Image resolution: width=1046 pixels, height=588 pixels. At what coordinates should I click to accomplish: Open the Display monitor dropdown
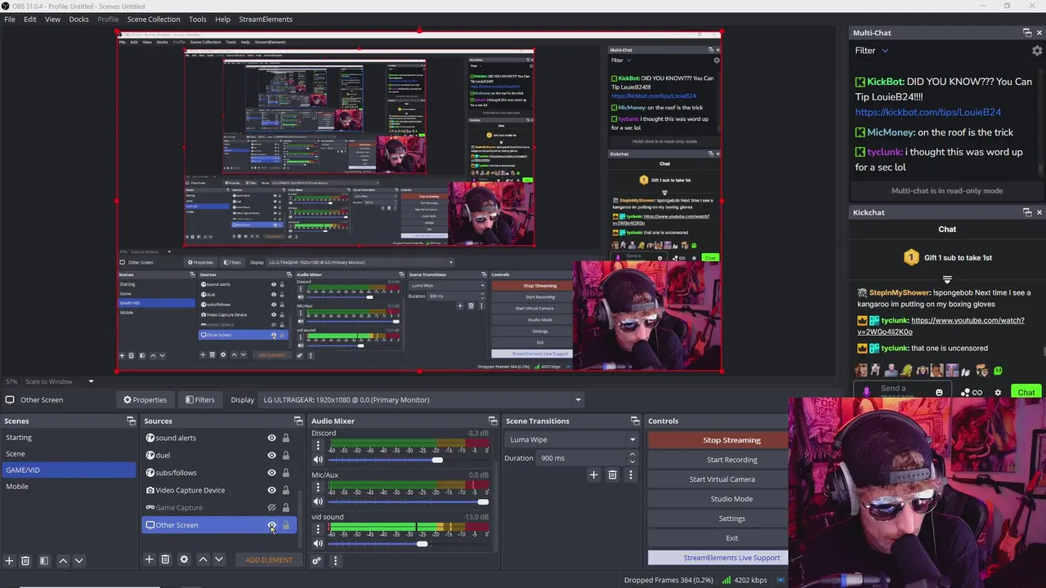[x=422, y=399]
